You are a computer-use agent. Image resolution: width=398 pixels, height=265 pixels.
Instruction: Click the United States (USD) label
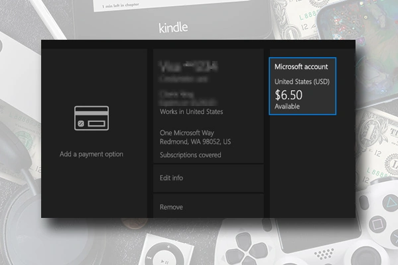pos(302,81)
